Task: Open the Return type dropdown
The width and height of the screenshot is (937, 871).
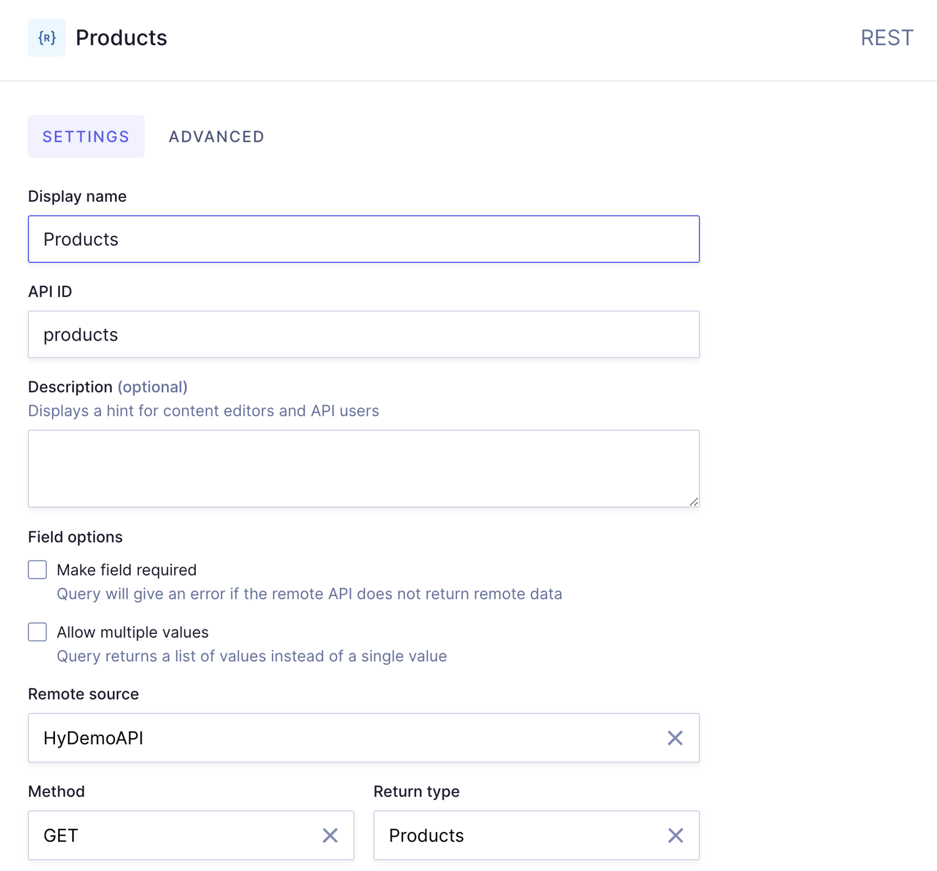Action: point(536,836)
